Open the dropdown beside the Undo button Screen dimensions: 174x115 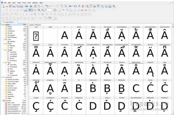[x=49, y=6]
